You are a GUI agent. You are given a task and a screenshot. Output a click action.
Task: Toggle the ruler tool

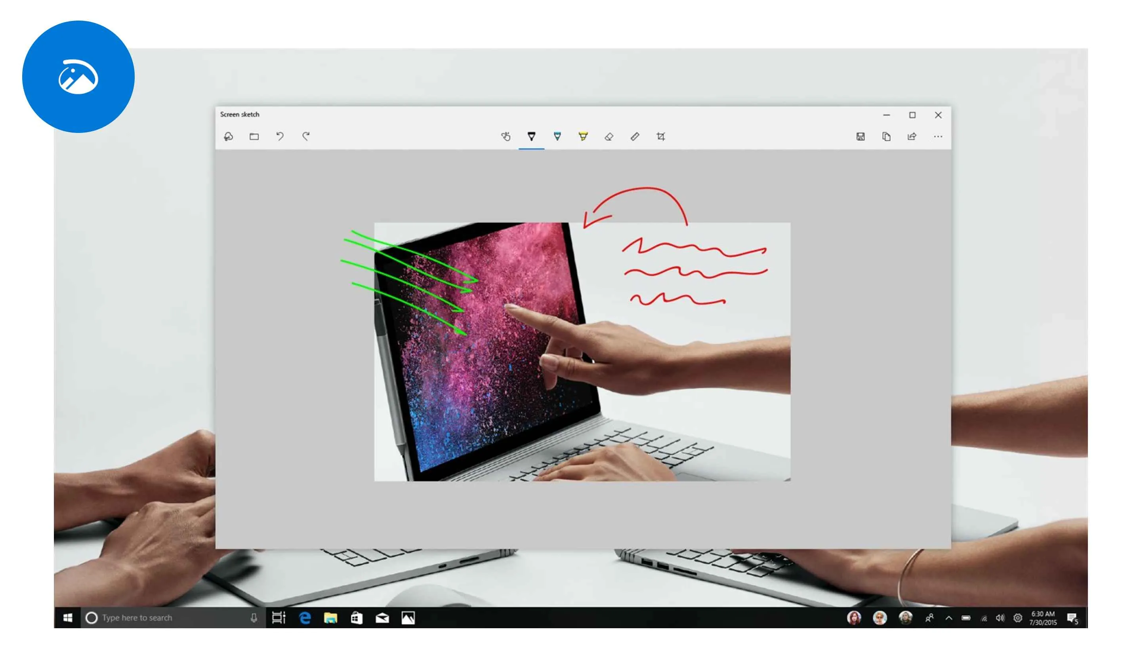(x=635, y=136)
